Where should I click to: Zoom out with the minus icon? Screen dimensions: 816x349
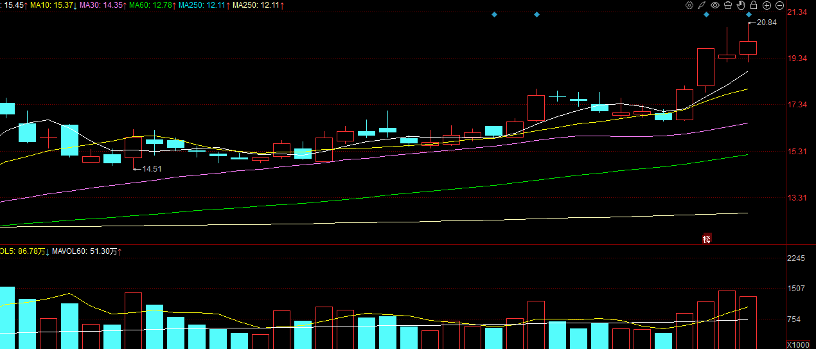pyautogui.click(x=779, y=5)
